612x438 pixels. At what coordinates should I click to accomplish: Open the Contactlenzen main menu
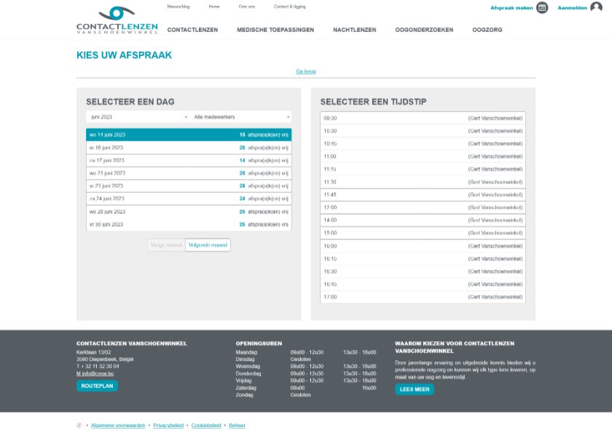point(192,30)
